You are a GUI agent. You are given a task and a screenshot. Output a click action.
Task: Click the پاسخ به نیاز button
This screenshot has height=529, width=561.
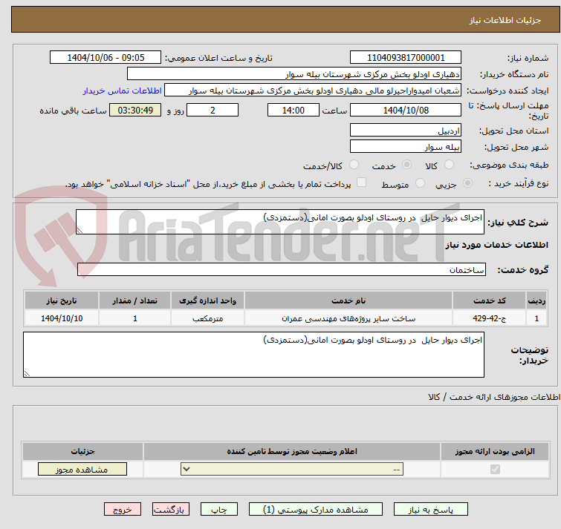(x=432, y=510)
